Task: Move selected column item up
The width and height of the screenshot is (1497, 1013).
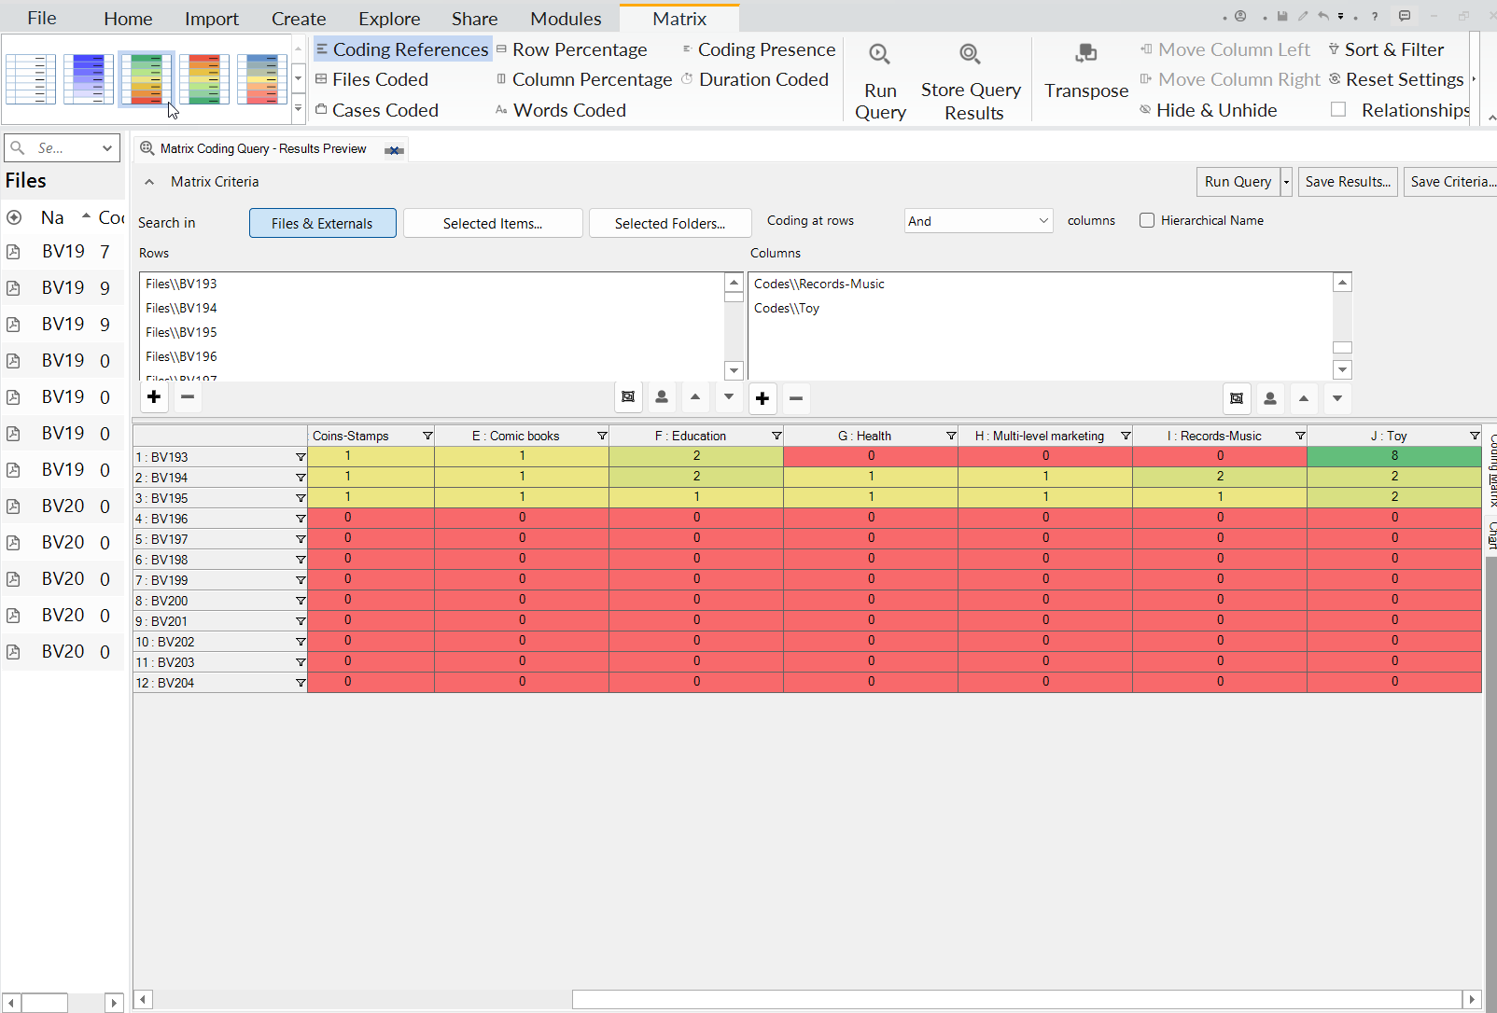Action: tap(1304, 399)
